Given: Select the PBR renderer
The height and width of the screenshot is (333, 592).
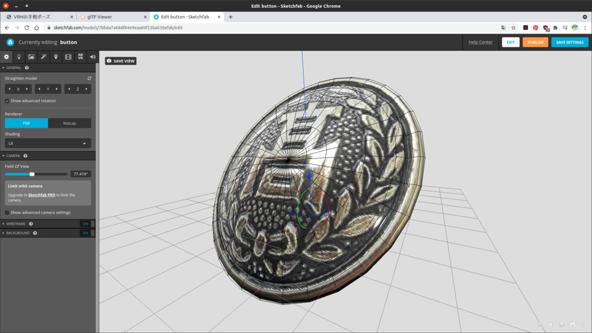Looking at the screenshot, I should 27,123.
